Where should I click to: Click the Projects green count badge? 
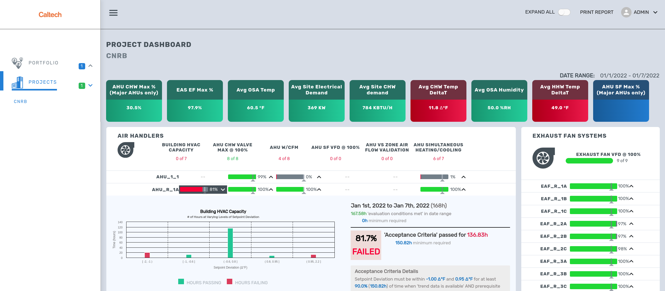click(x=82, y=86)
